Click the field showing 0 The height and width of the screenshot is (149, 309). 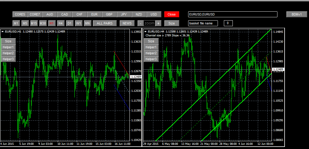(228, 23)
